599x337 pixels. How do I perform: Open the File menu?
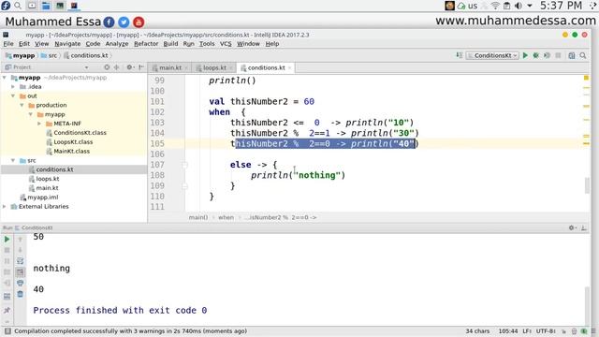pos(8,44)
